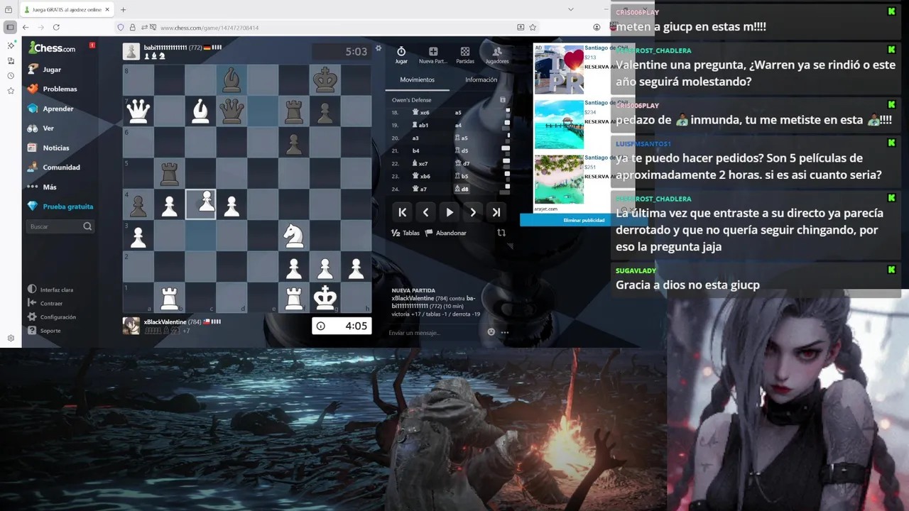
Task: Select highlighted move d8
Action: pyautogui.click(x=462, y=189)
